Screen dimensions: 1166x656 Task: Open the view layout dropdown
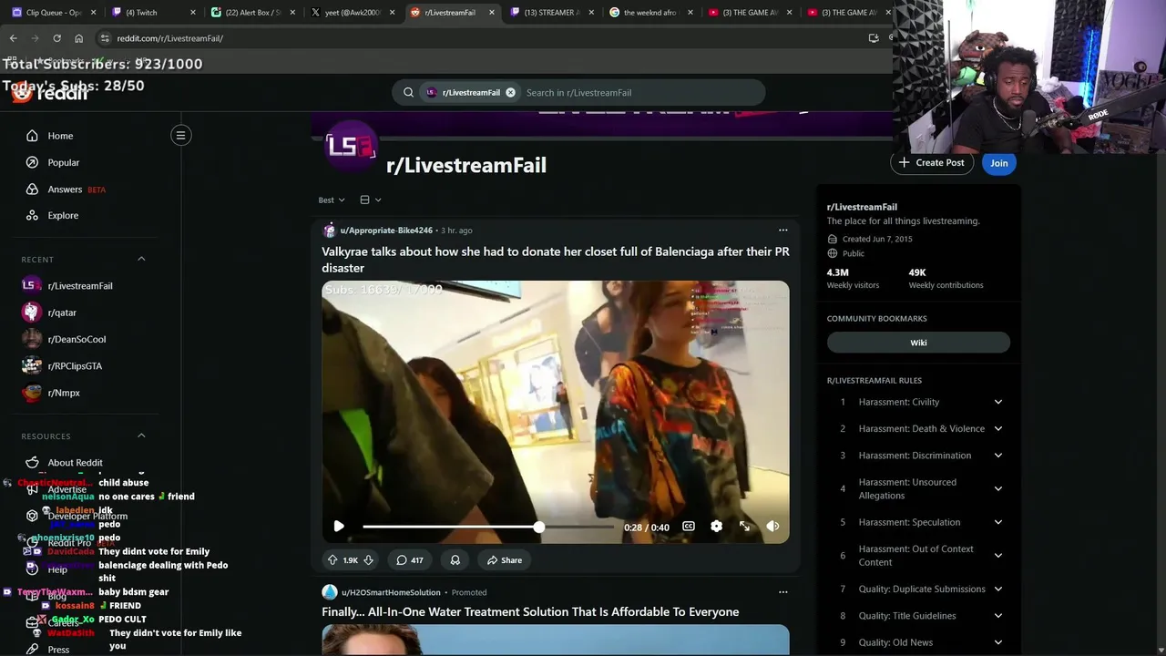point(370,200)
